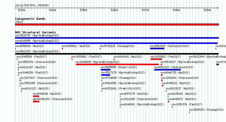Click the red bar under nsv3053863
Screen dimensions: 226x122
pos(156,59)
